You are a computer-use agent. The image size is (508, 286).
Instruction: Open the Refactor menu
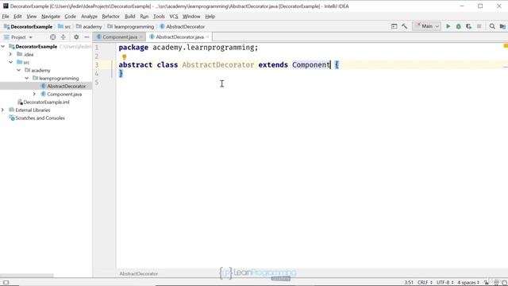pyautogui.click(x=110, y=16)
